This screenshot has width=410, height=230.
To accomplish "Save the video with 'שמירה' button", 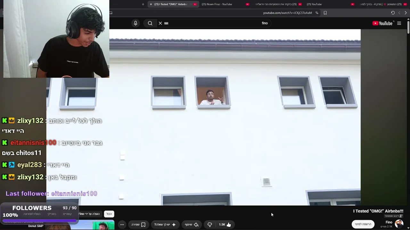I will 138,225.
